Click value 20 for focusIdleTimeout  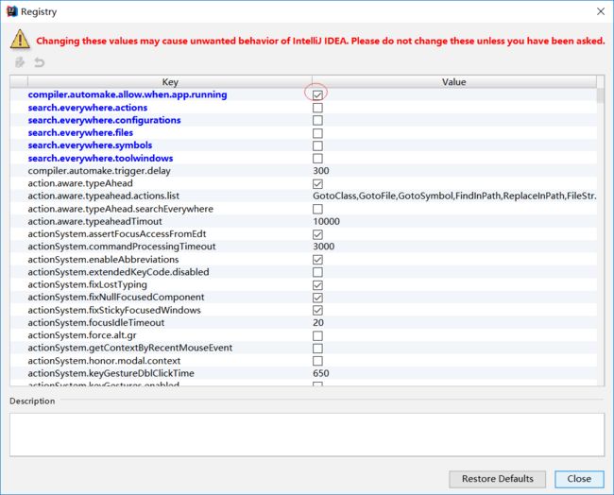click(x=318, y=323)
